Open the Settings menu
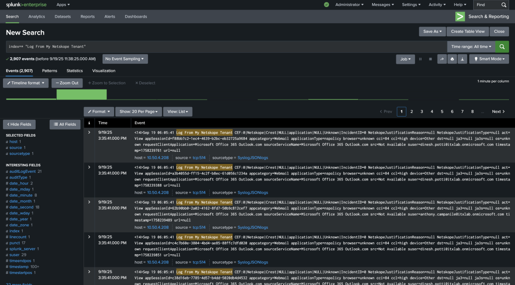Viewport: 515px width, 285px height. point(411,5)
